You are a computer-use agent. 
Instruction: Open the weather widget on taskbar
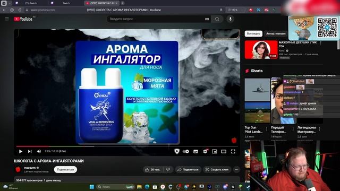11,187
